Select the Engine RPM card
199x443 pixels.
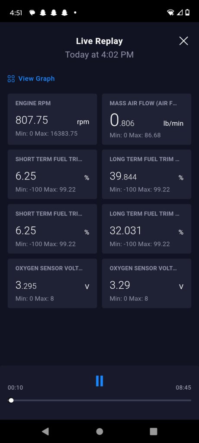(x=52, y=119)
